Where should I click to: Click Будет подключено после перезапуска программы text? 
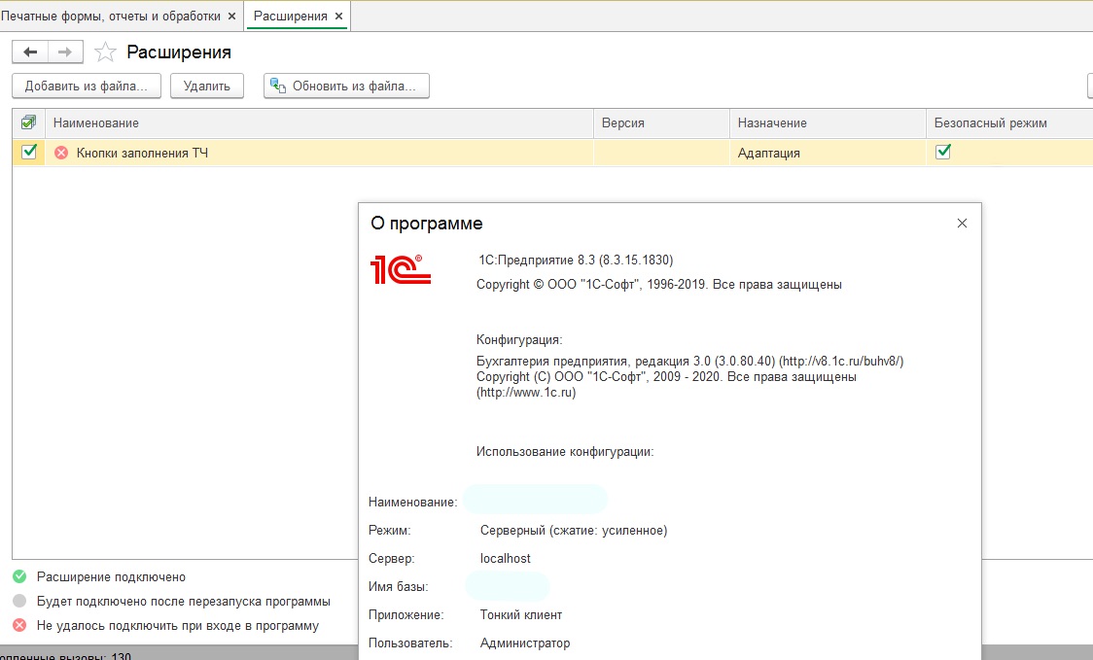[184, 601]
